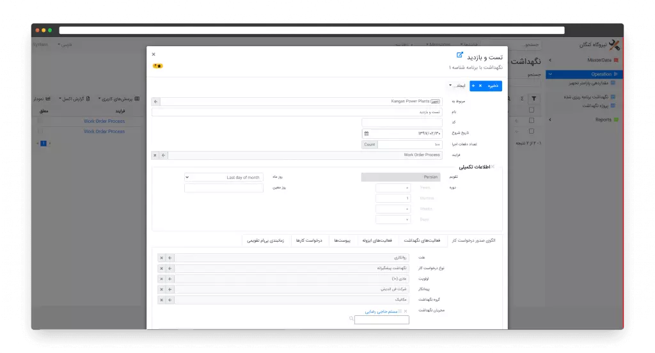655x353 pixels.
Task: Click the filter funnel icon in the background list
Action: pyautogui.click(x=535, y=99)
